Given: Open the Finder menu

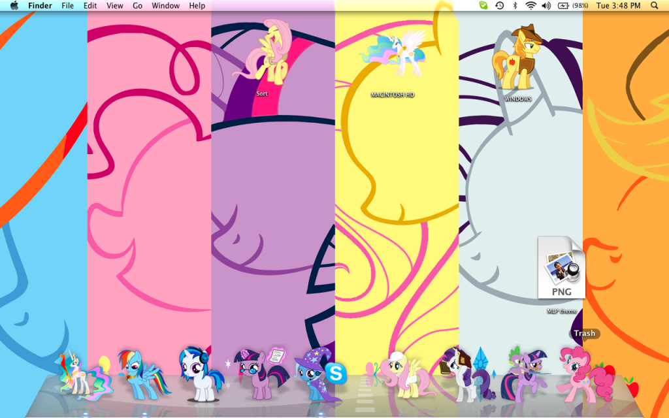Looking at the screenshot, I should click(40, 5).
